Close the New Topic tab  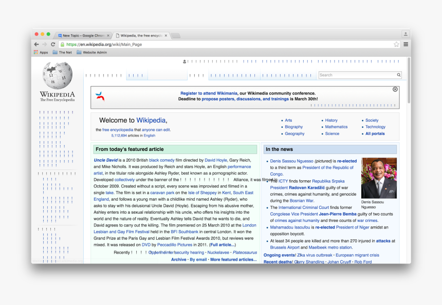point(108,36)
